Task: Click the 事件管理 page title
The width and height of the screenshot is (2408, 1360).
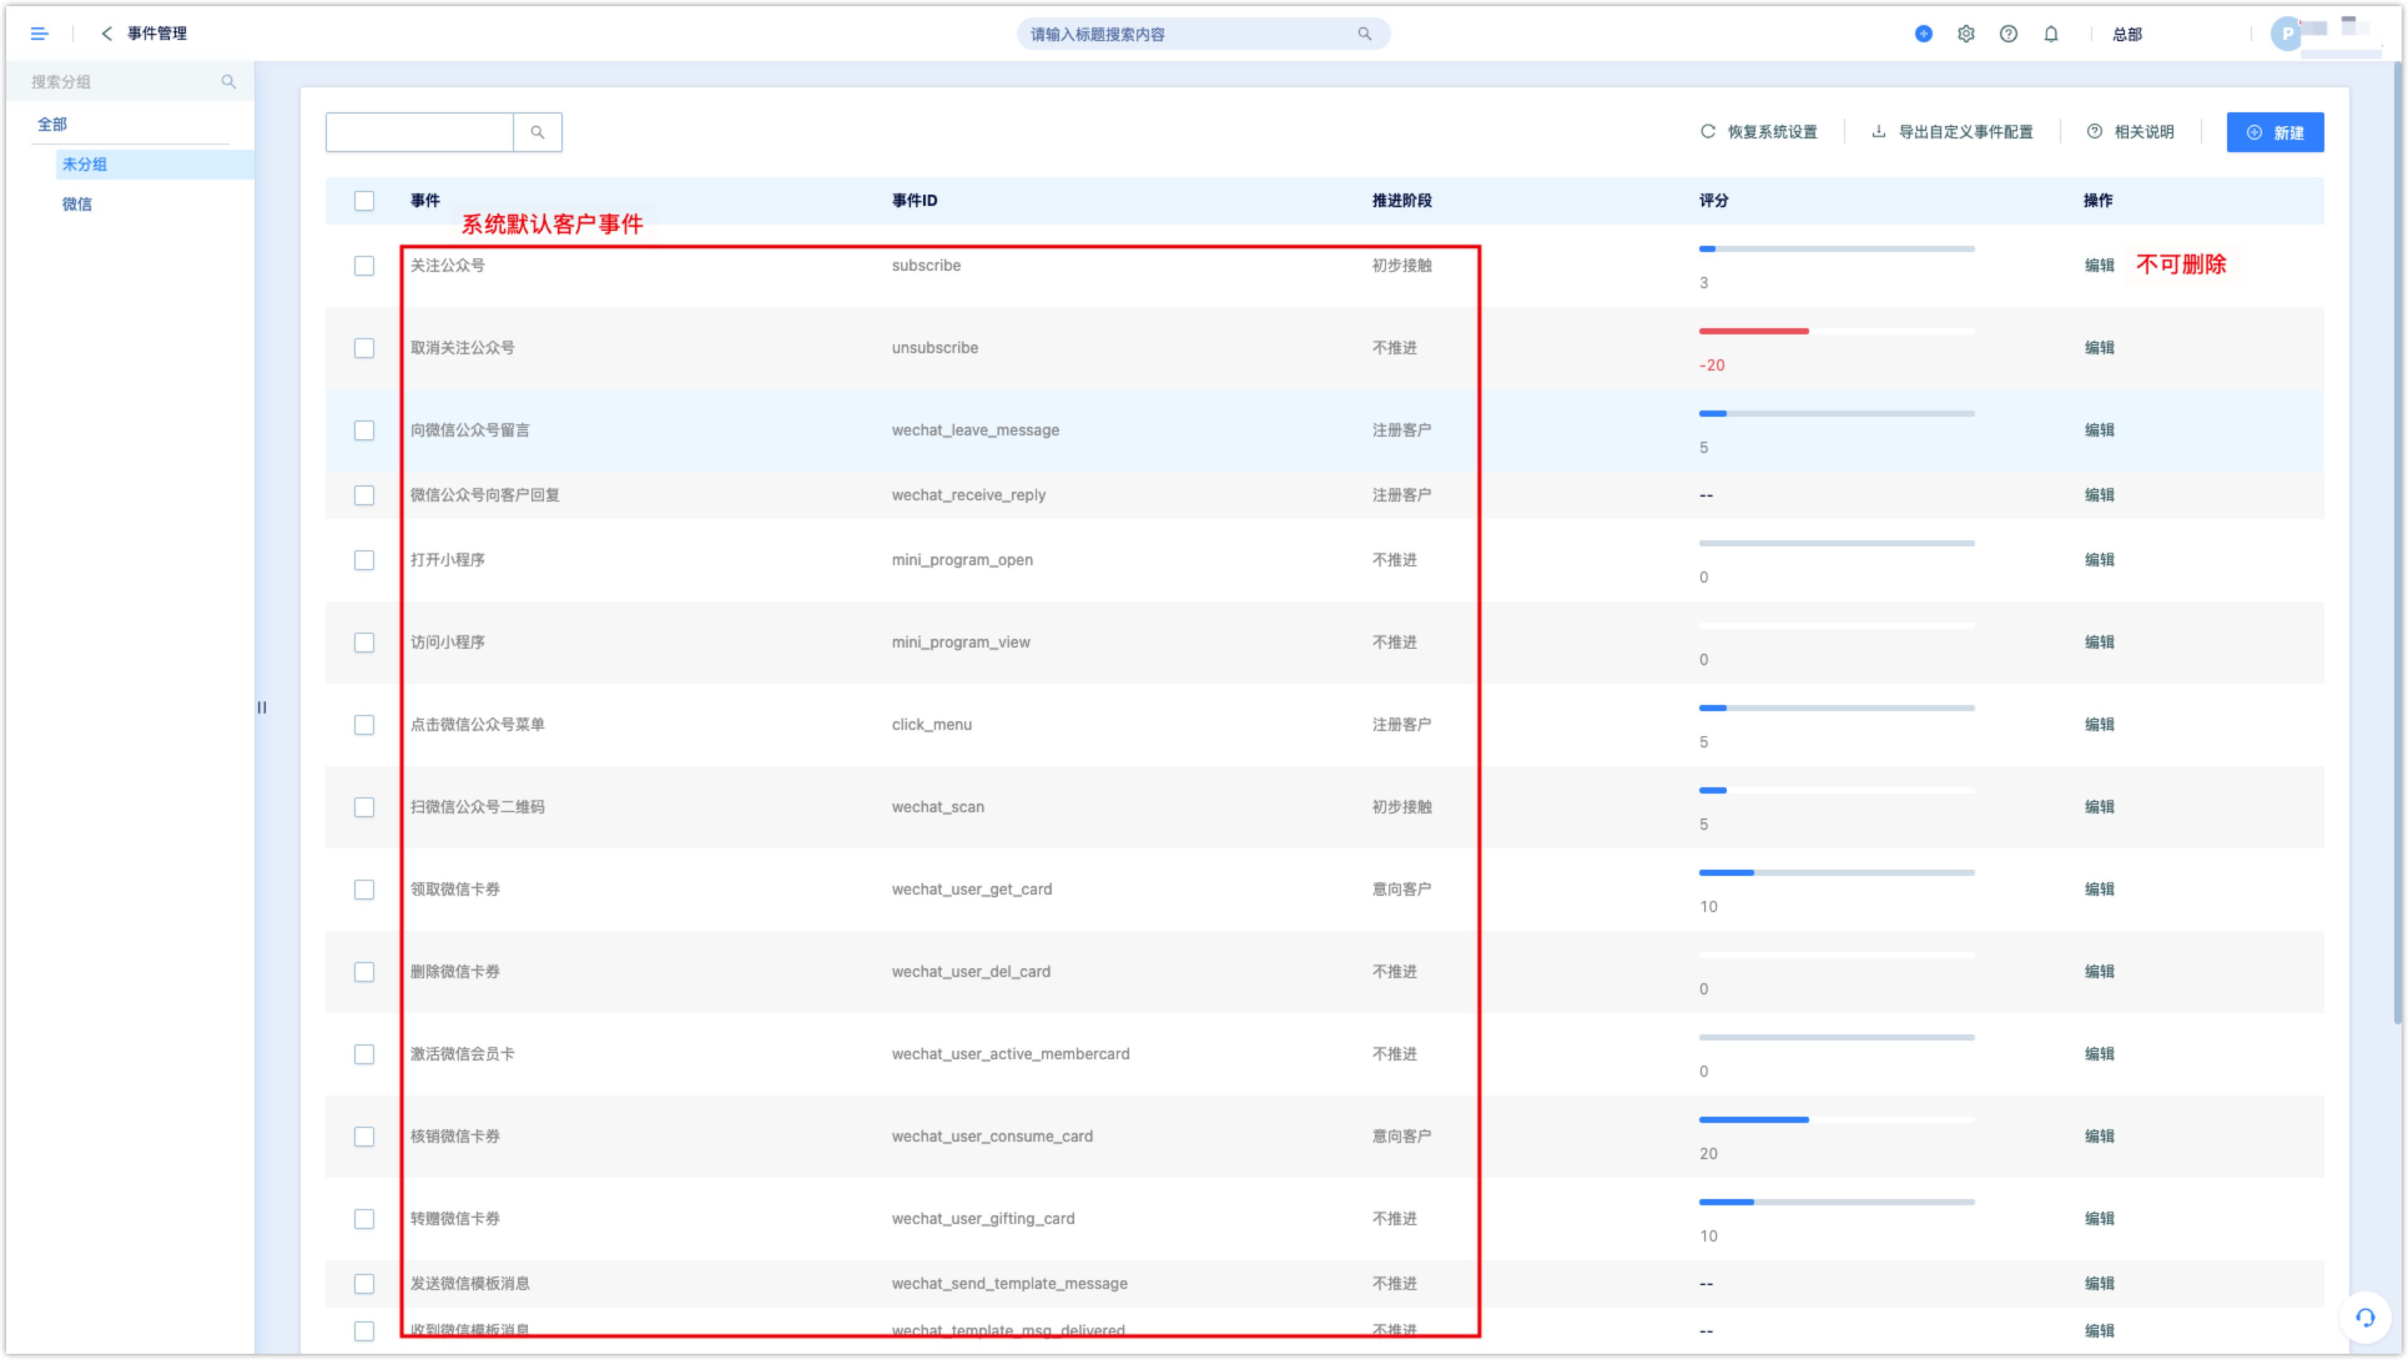Action: tap(157, 34)
